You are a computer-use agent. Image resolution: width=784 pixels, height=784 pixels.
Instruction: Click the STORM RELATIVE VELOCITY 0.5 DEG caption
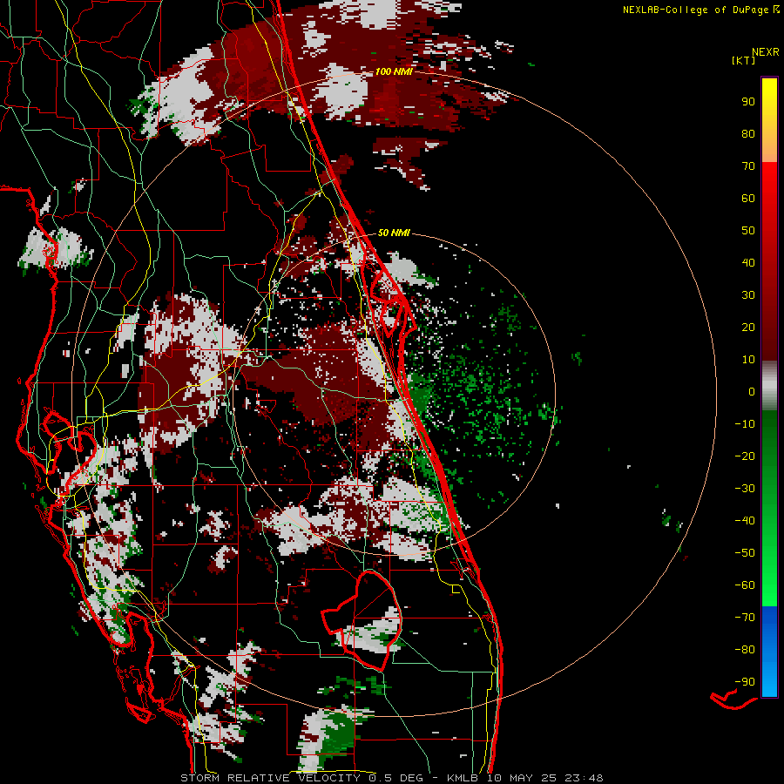301,778
